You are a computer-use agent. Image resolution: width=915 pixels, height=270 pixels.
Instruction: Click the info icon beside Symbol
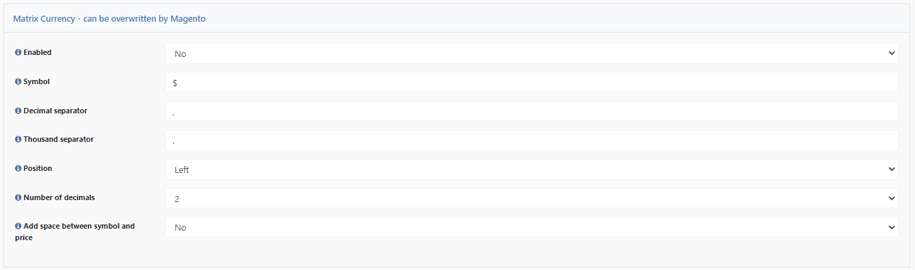[18, 81]
